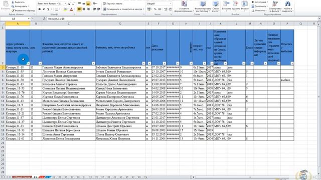This screenshot has width=321, height=180.
Task: Click the Copy (Копировать) button
Action: pyautogui.click(x=20, y=6)
